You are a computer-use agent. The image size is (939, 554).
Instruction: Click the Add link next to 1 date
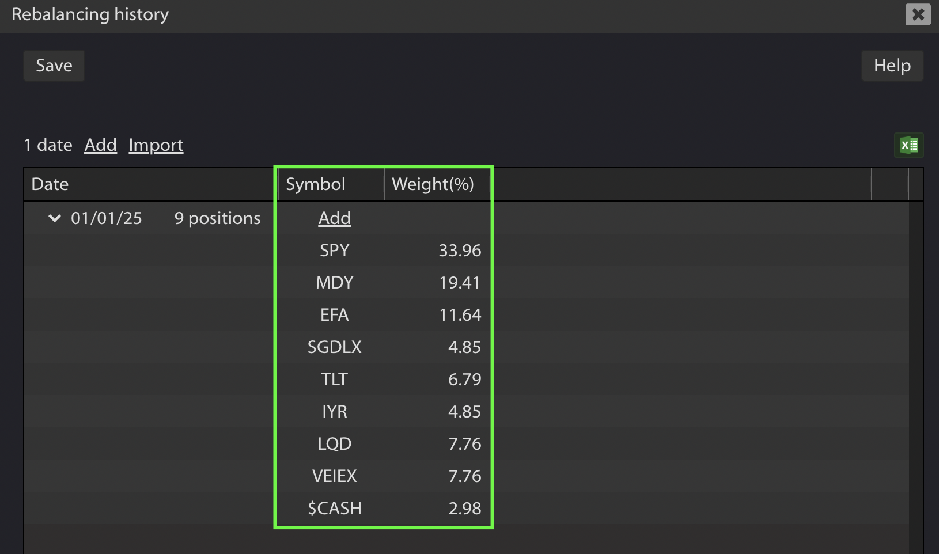tap(101, 145)
